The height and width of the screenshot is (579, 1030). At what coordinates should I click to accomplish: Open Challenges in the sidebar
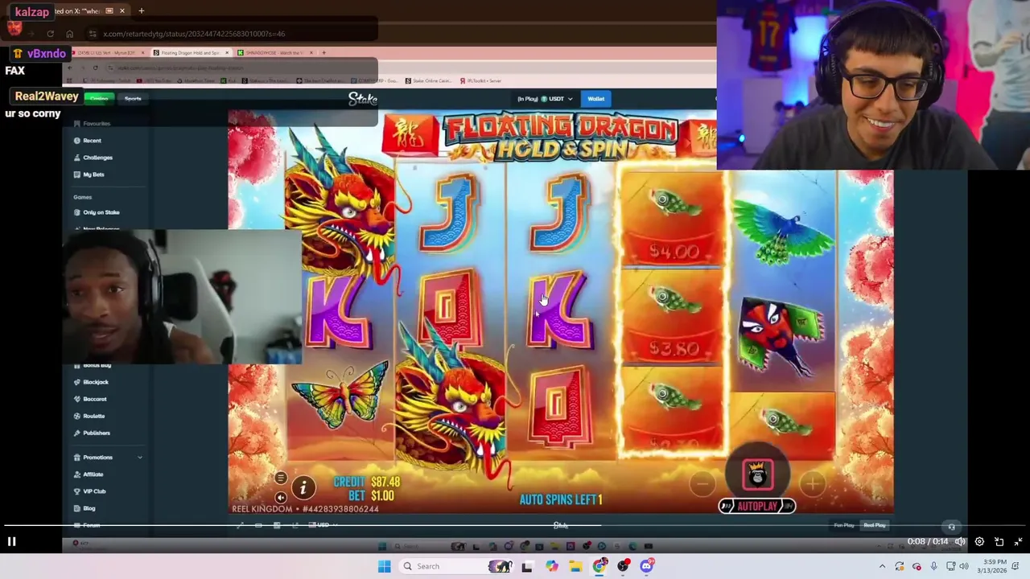97,158
